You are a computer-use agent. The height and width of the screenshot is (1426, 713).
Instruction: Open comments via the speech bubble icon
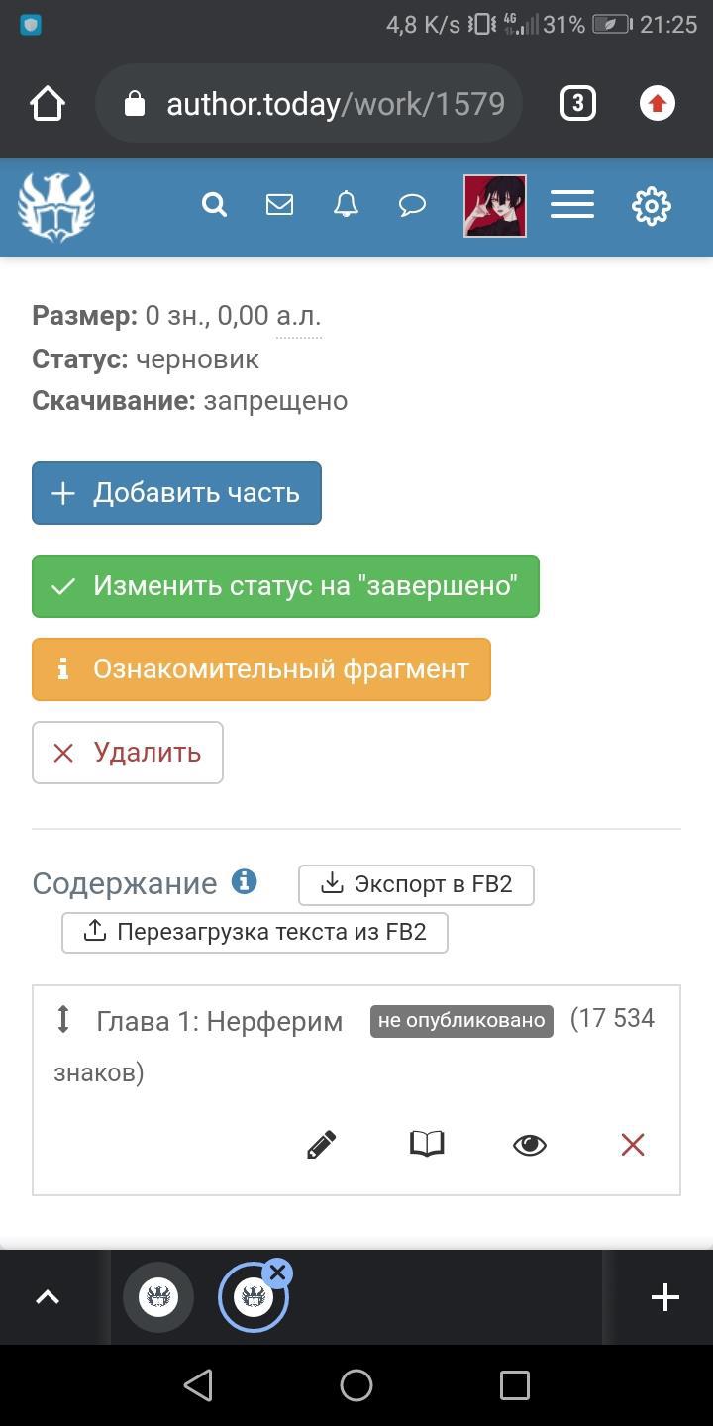[412, 205]
